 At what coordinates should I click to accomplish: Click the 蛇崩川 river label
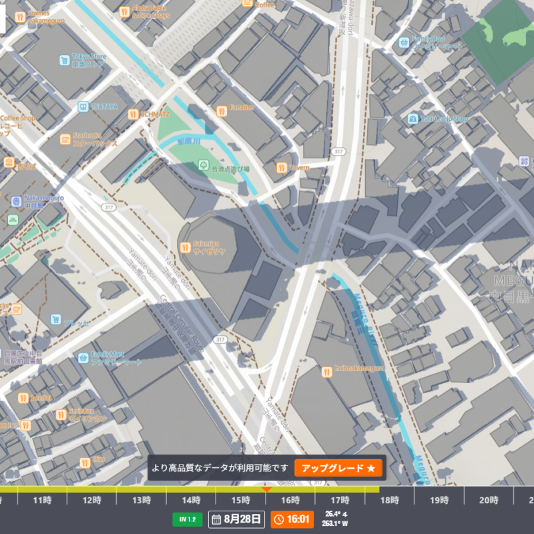coord(189,141)
